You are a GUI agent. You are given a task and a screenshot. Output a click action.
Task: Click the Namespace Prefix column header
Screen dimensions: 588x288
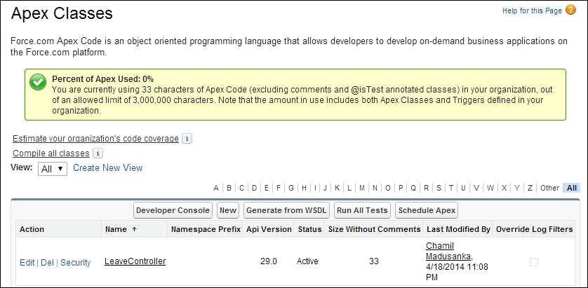(206, 229)
